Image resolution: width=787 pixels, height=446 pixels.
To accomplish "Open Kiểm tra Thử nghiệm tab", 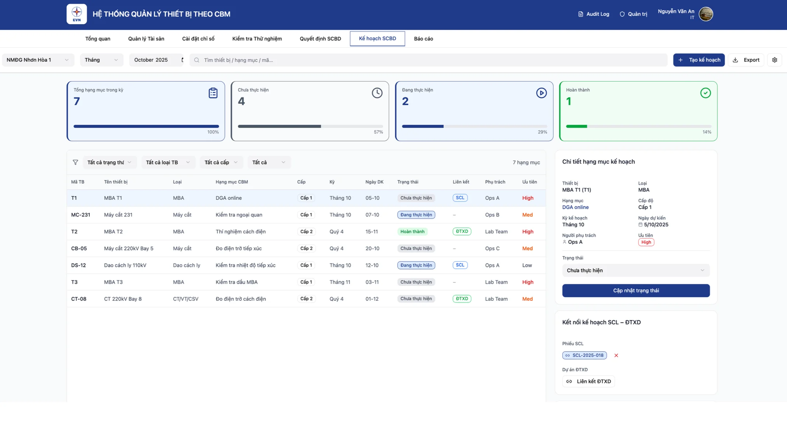I will (x=257, y=39).
